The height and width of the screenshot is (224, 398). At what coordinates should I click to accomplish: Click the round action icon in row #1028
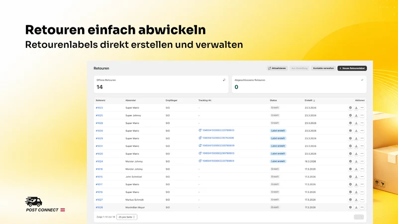click(x=350, y=123)
